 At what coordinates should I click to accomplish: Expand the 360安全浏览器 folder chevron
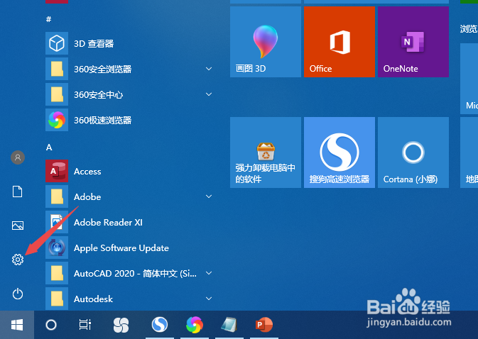point(209,69)
